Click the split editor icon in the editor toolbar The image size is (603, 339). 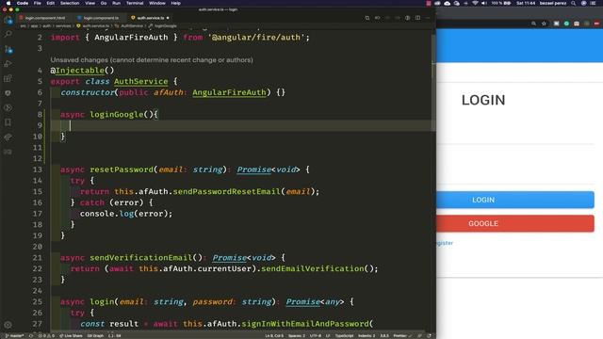pos(417,18)
